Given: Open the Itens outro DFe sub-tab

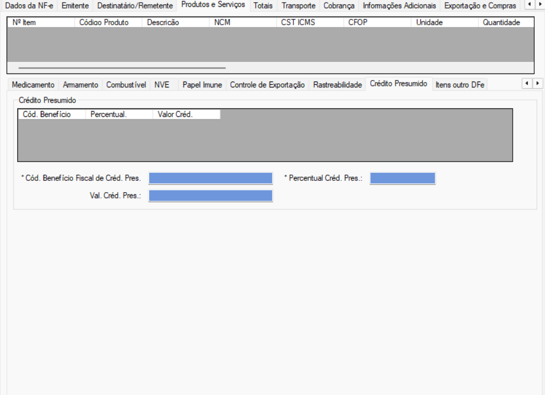Looking at the screenshot, I should [x=460, y=85].
